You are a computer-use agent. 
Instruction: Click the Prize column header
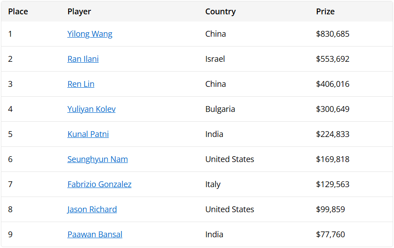(x=325, y=12)
